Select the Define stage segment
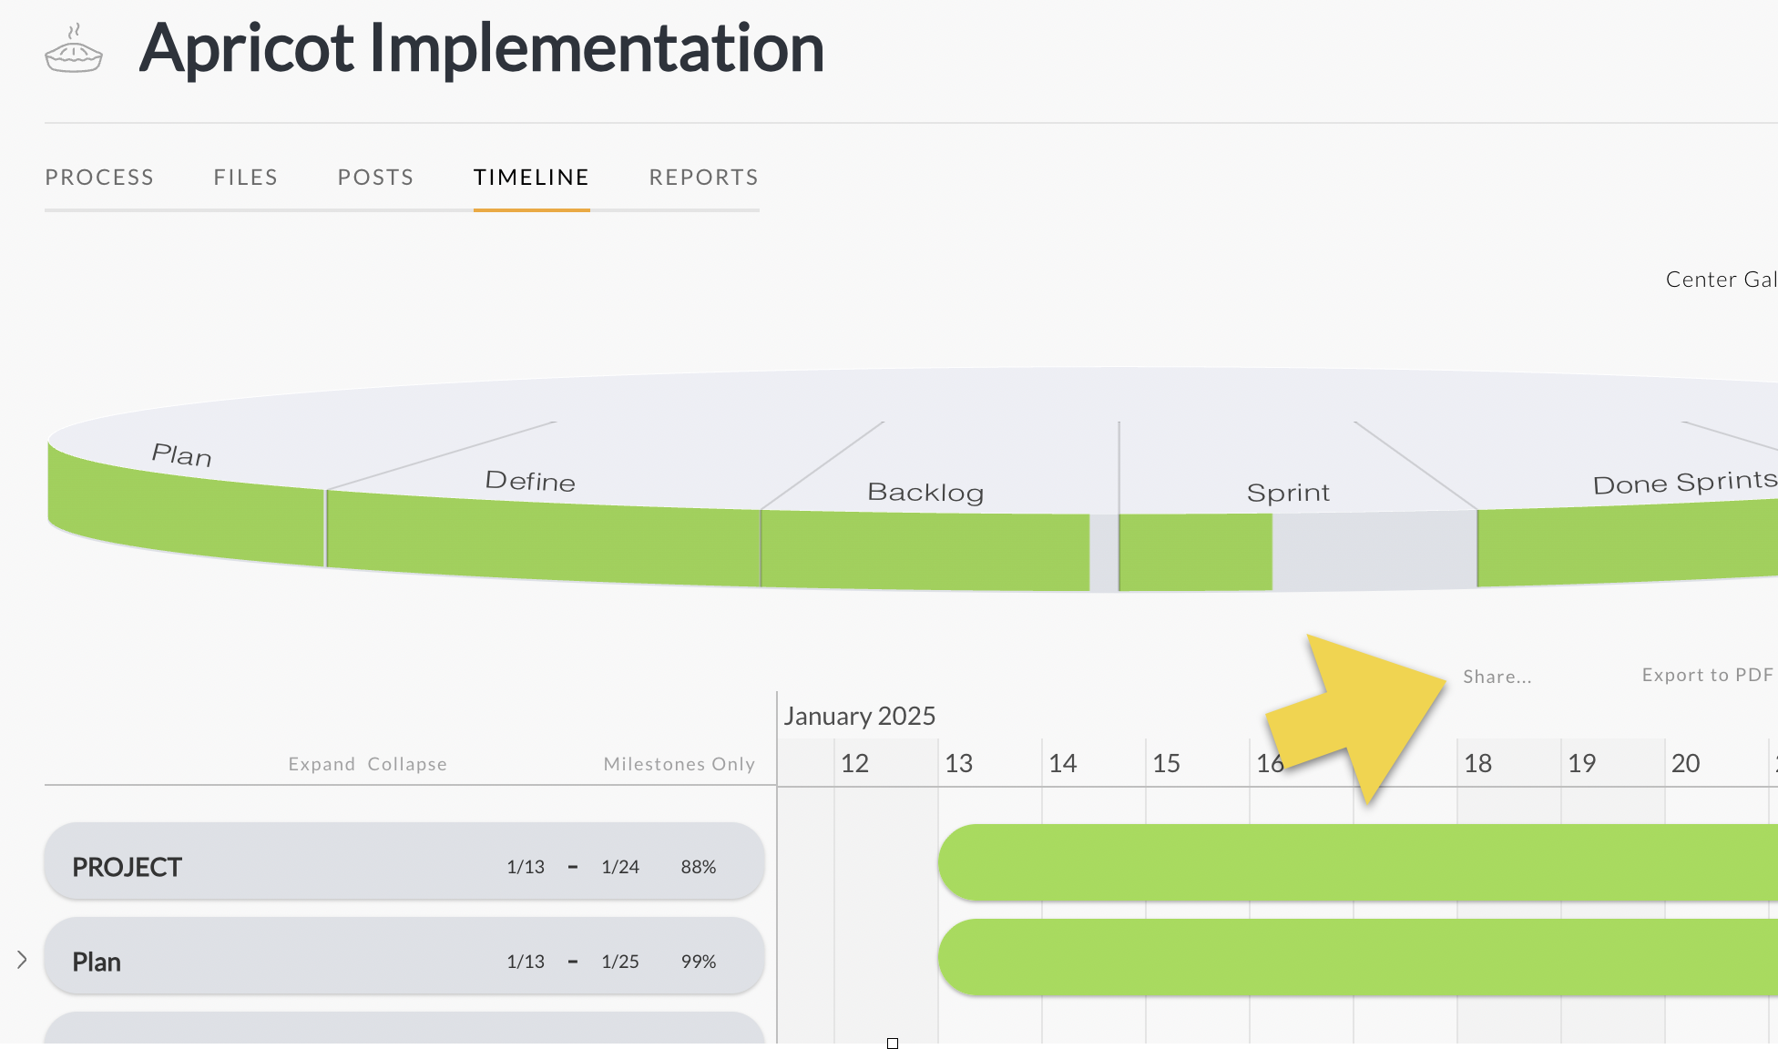This screenshot has width=1778, height=1049. (542, 537)
